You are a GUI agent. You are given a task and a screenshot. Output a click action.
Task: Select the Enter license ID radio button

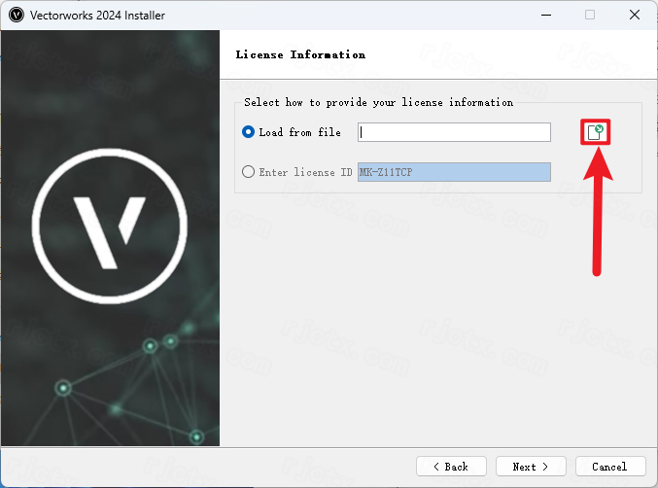[249, 172]
